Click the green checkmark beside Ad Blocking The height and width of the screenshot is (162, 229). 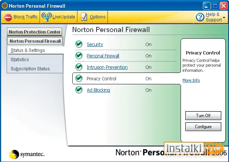[x=79, y=90]
